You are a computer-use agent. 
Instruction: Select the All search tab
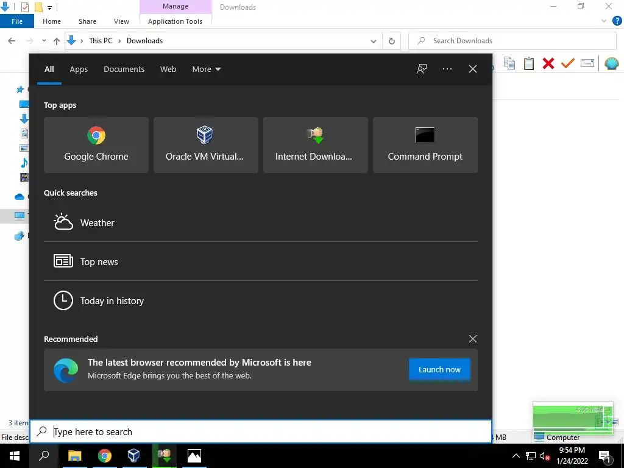pyautogui.click(x=49, y=69)
